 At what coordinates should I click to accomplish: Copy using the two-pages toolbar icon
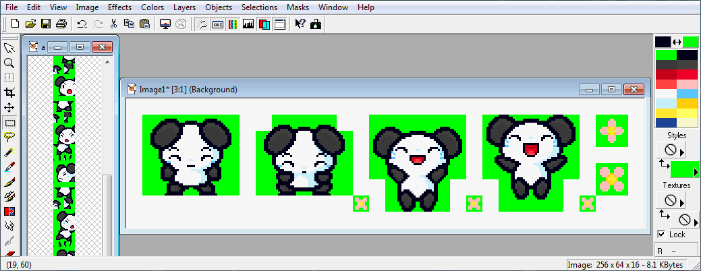[129, 24]
